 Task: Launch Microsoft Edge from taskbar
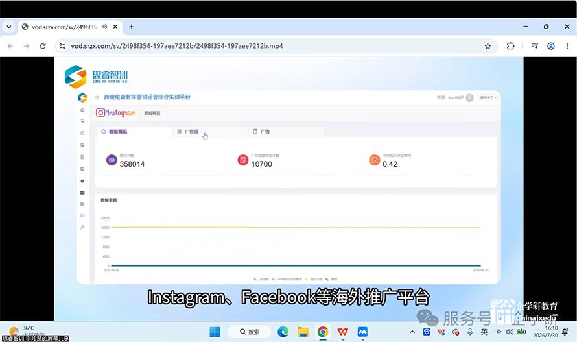tap(283, 332)
